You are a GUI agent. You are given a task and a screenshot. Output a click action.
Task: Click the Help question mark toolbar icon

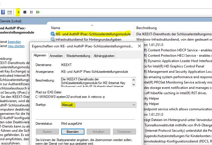[3, 12]
